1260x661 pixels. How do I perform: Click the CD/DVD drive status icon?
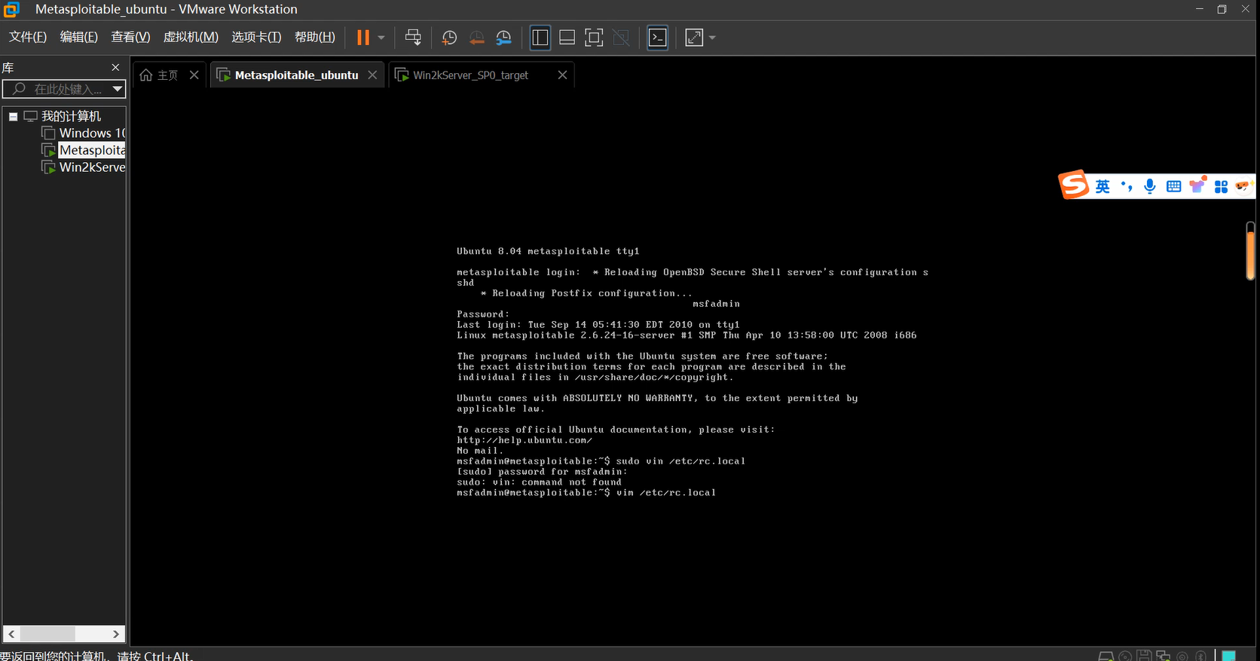(1125, 656)
